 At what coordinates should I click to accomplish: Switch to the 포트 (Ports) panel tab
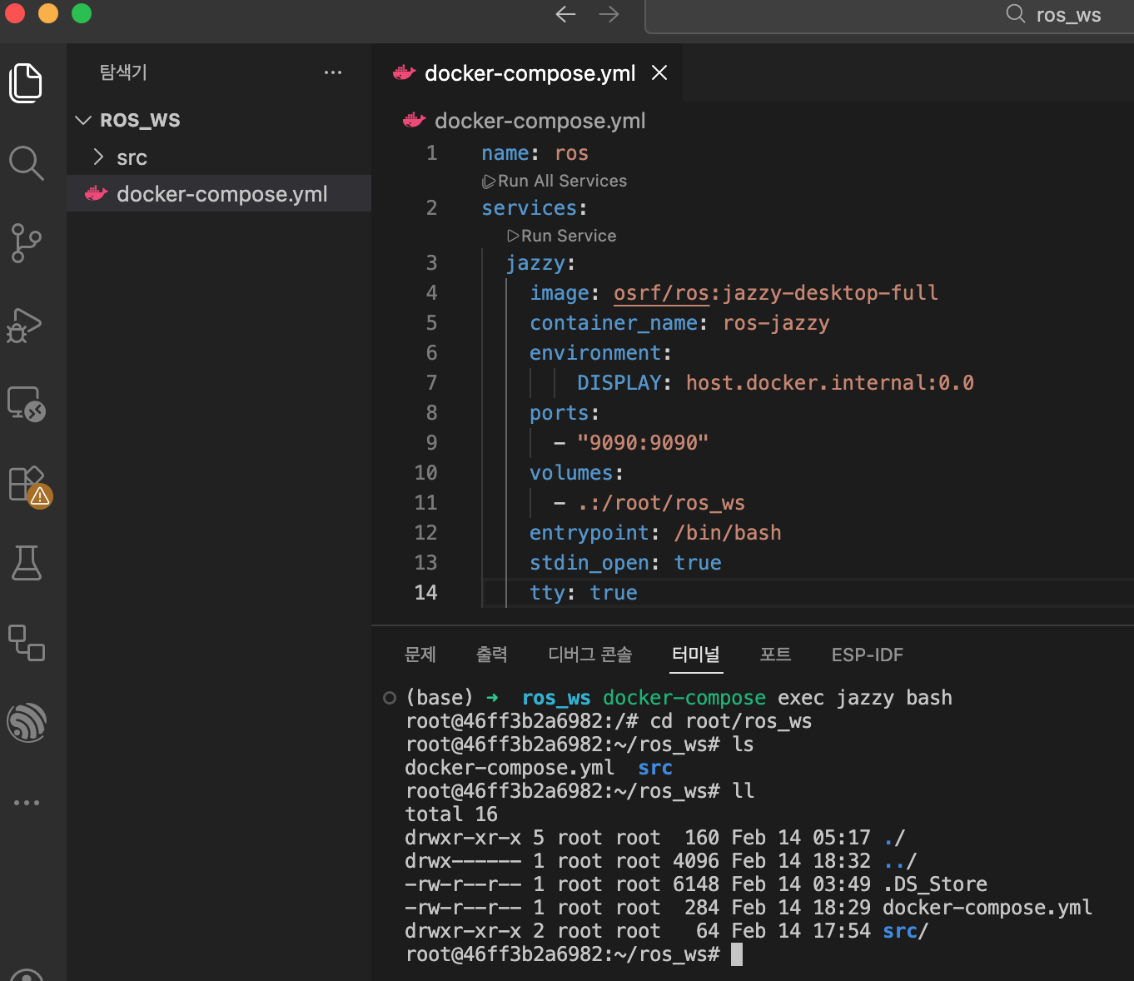775,655
